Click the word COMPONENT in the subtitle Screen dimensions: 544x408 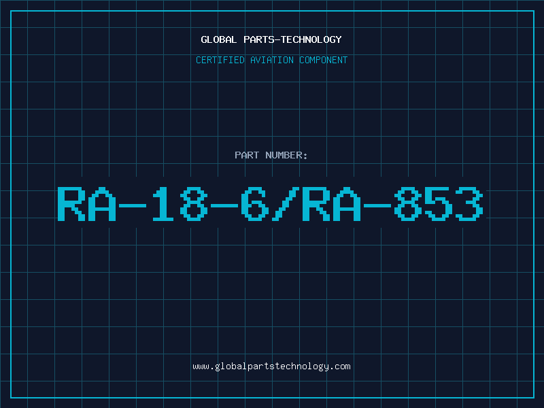tap(324, 60)
